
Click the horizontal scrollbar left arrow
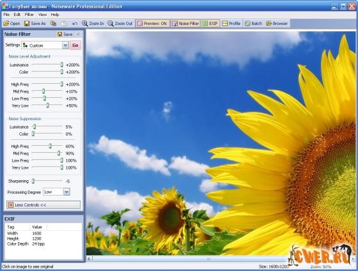(x=89, y=259)
